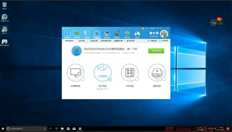Click the green start benchmark button
Viewport: 232px width, 132px height.
156,51
